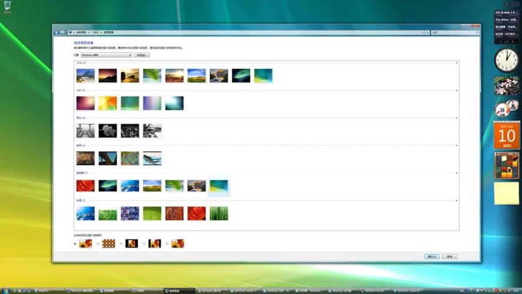Click the Windows Start orb
Screen dimensions: 522x294
coord(5,290)
